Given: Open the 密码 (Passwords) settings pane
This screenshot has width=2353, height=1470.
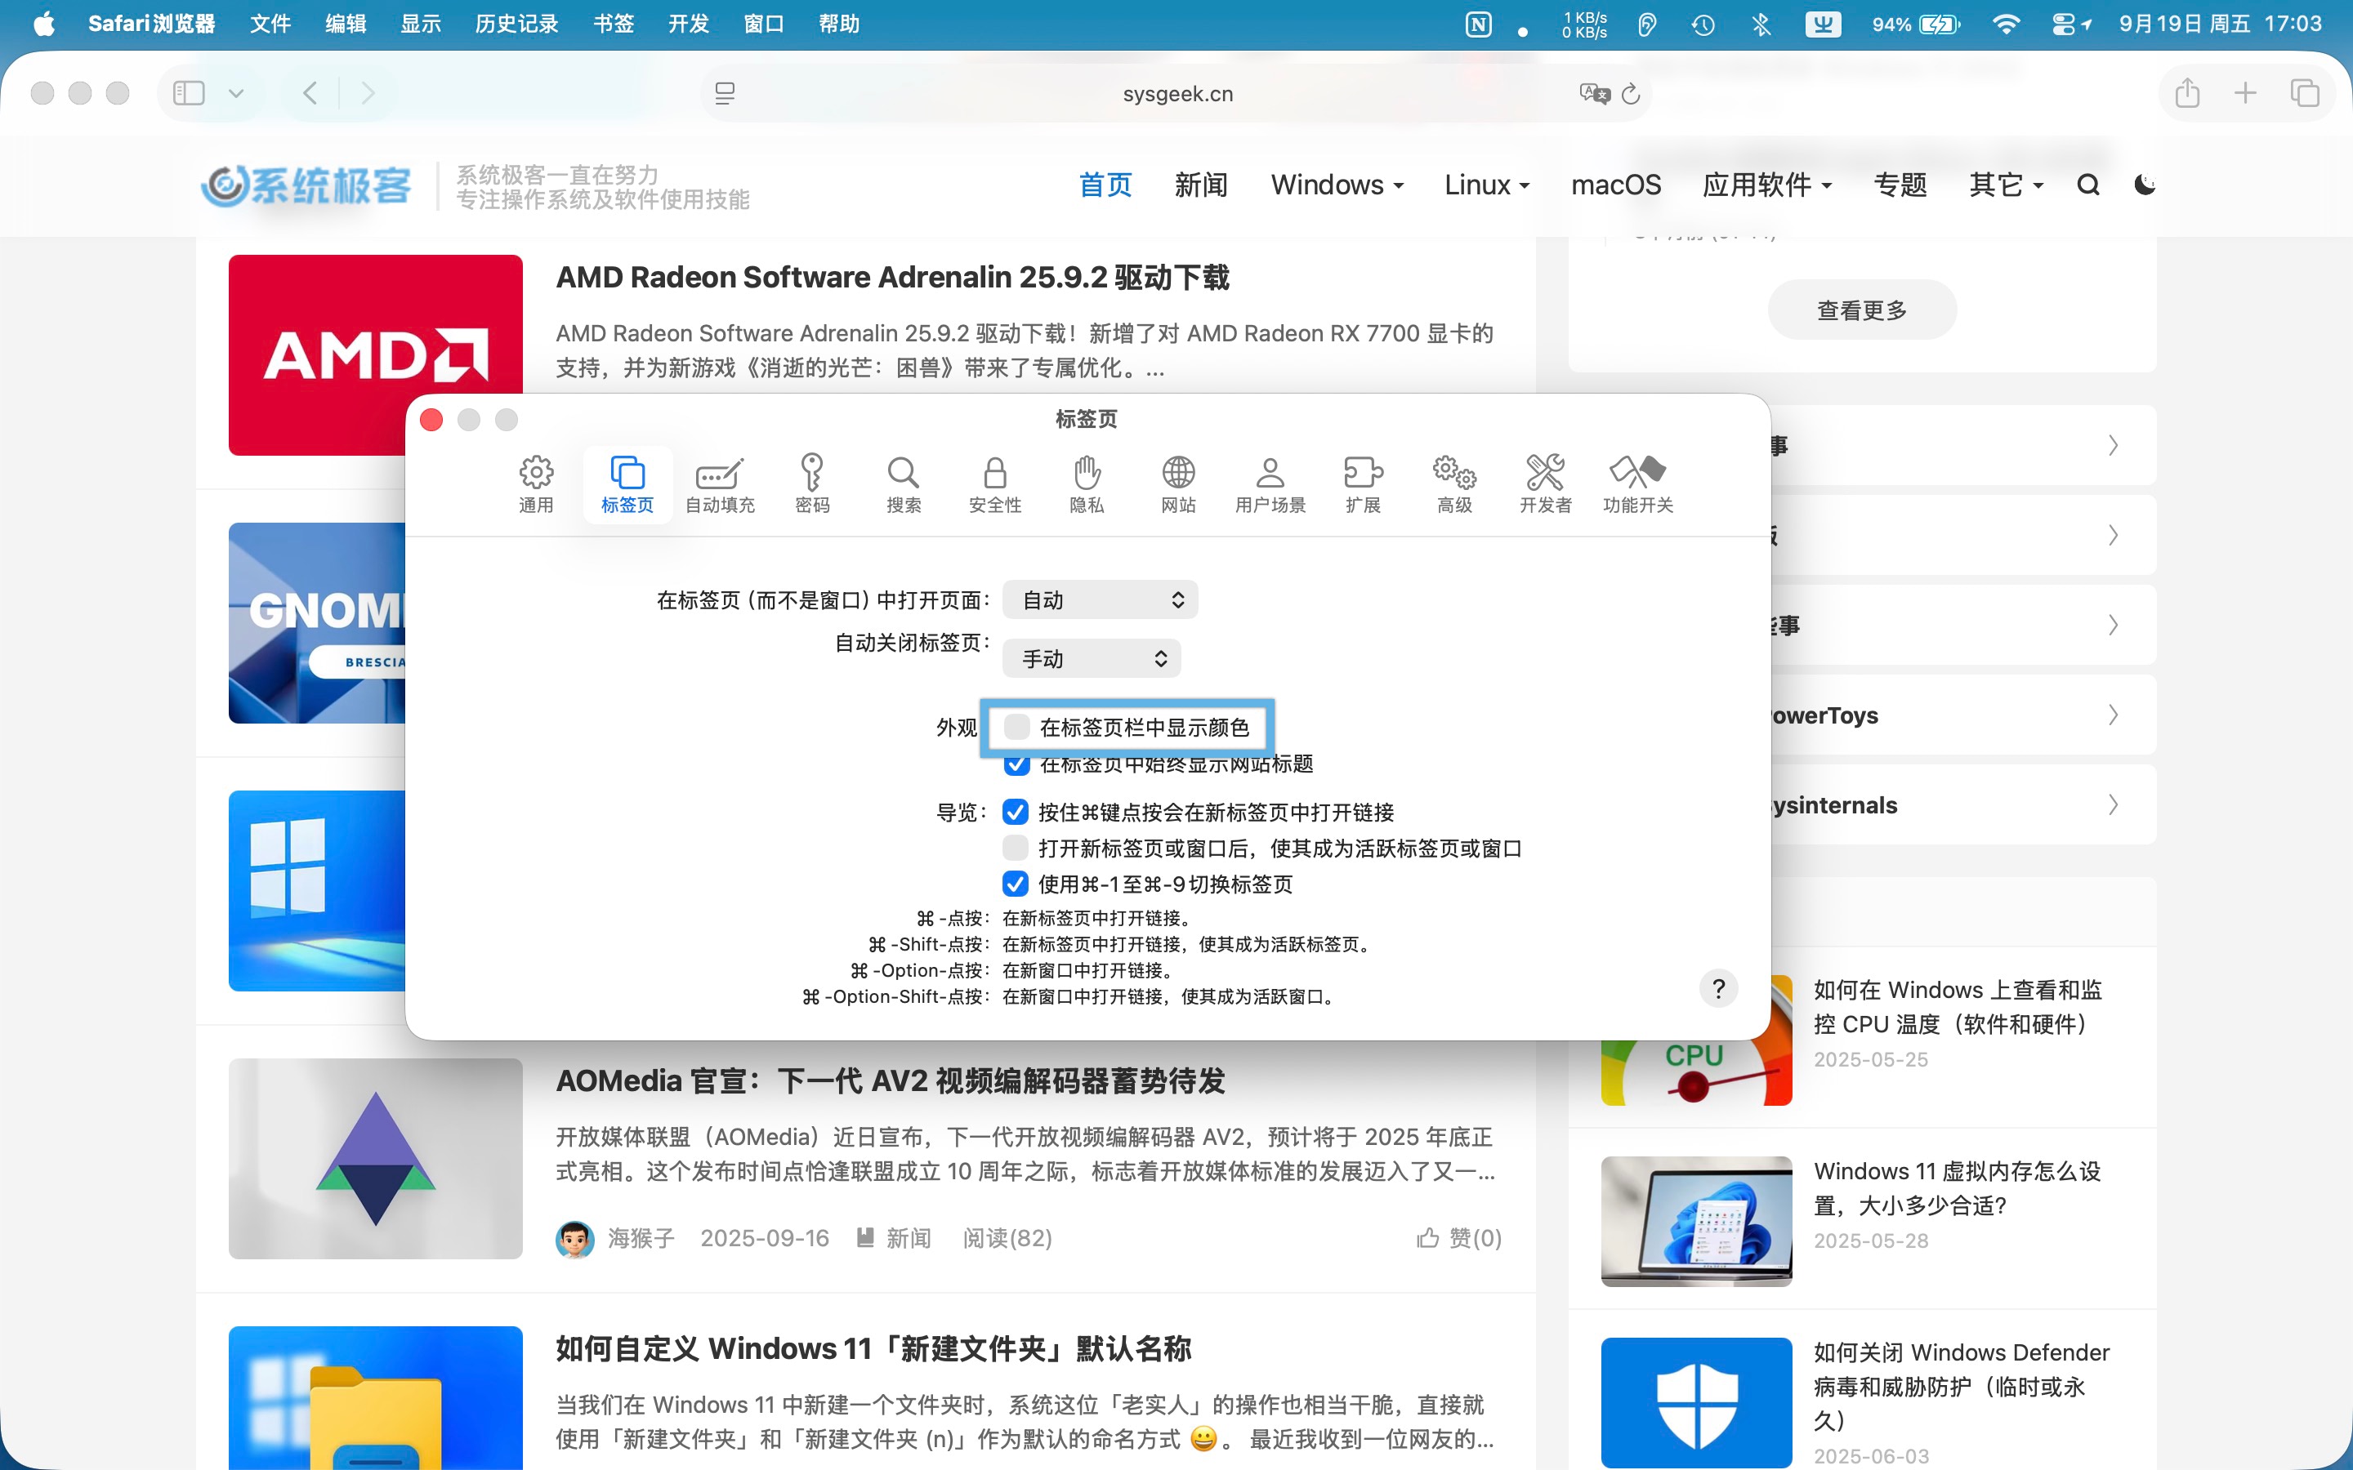Looking at the screenshot, I should [x=812, y=484].
